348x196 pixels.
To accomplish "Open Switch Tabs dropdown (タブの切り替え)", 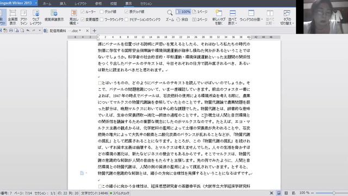I will coord(287,17).
